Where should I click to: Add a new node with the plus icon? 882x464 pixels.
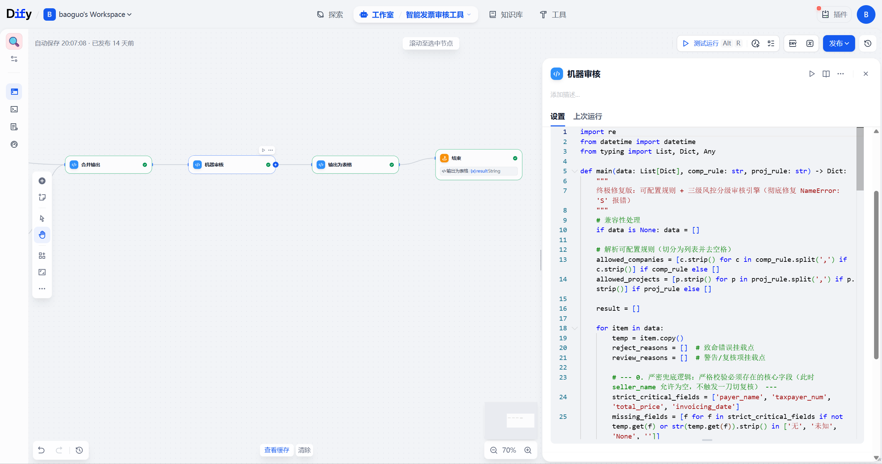pos(42,181)
